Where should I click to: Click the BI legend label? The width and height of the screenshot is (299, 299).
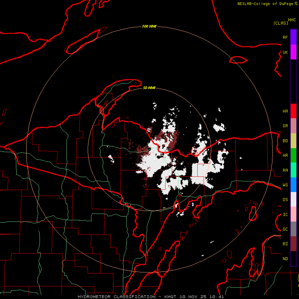(285, 244)
